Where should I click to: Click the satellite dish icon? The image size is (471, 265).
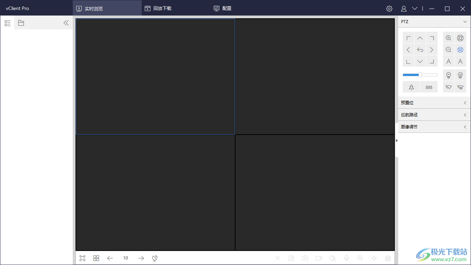(155, 258)
